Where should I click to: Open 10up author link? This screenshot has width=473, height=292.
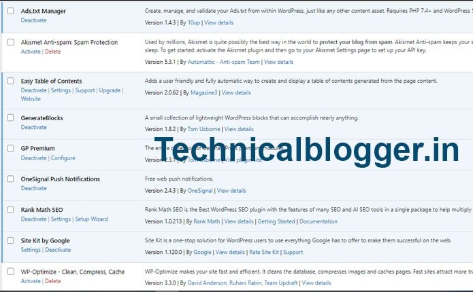point(194,22)
